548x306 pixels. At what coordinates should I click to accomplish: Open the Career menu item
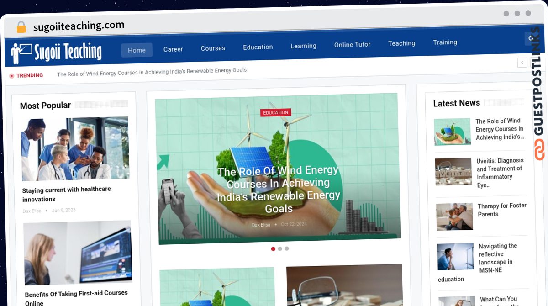click(173, 49)
